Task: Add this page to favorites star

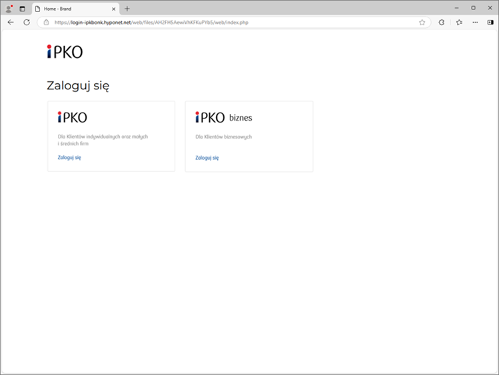Action: [422, 22]
